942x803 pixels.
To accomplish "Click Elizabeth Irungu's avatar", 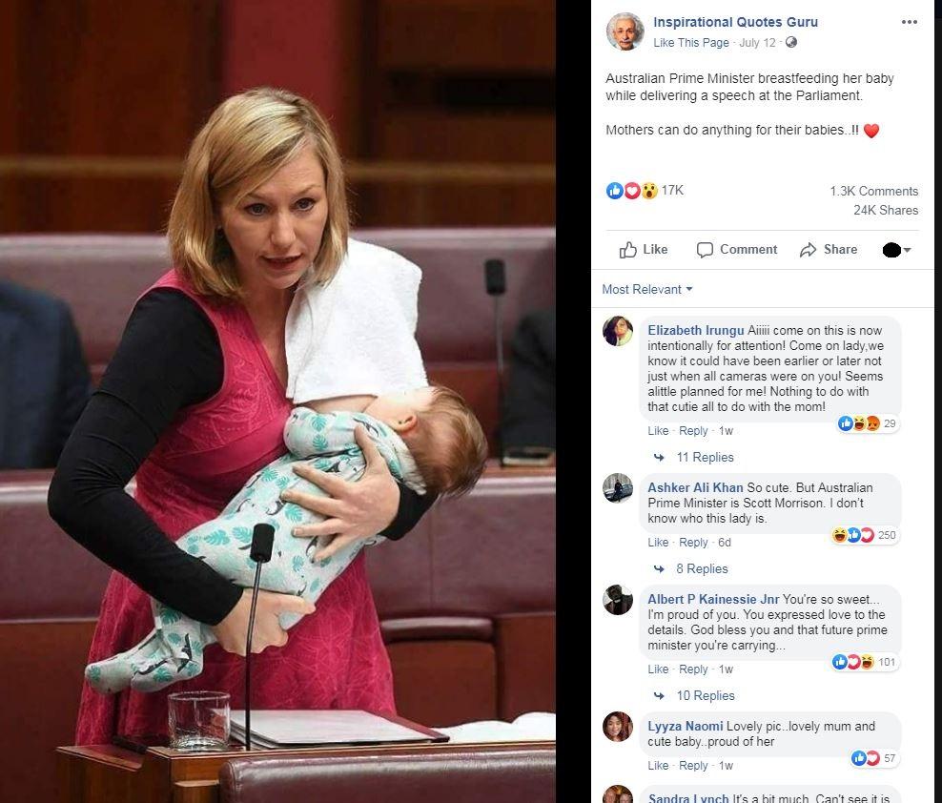I will (618, 331).
